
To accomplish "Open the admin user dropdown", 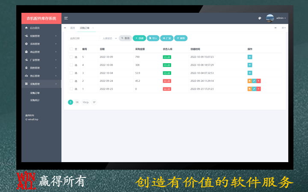I will click(281, 18).
